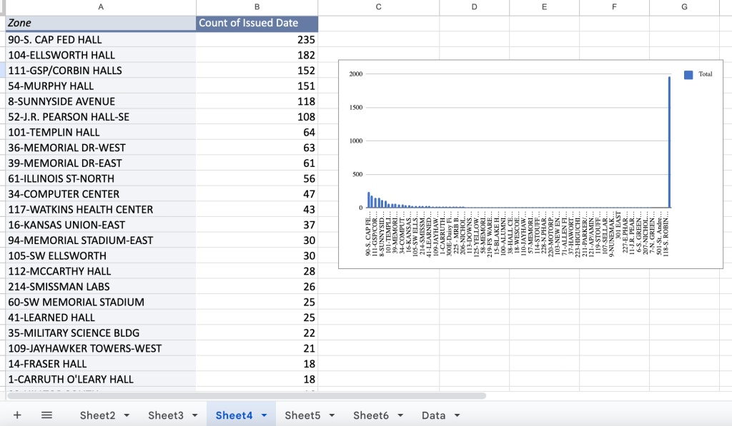The image size is (732, 426).
Task: Expand the Data tab dropdown arrow
Action: point(457,415)
